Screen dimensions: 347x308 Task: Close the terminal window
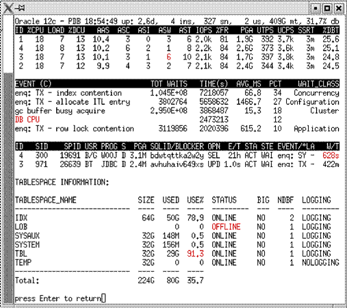coord(339,8)
